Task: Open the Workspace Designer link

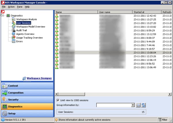Action: coord(39,78)
